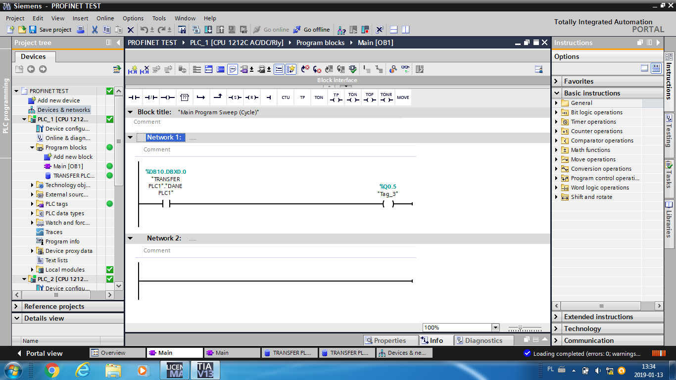Image resolution: width=676 pixels, height=380 pixels.
Task: Click Add new device in project tree
Action: coord(58,100)
